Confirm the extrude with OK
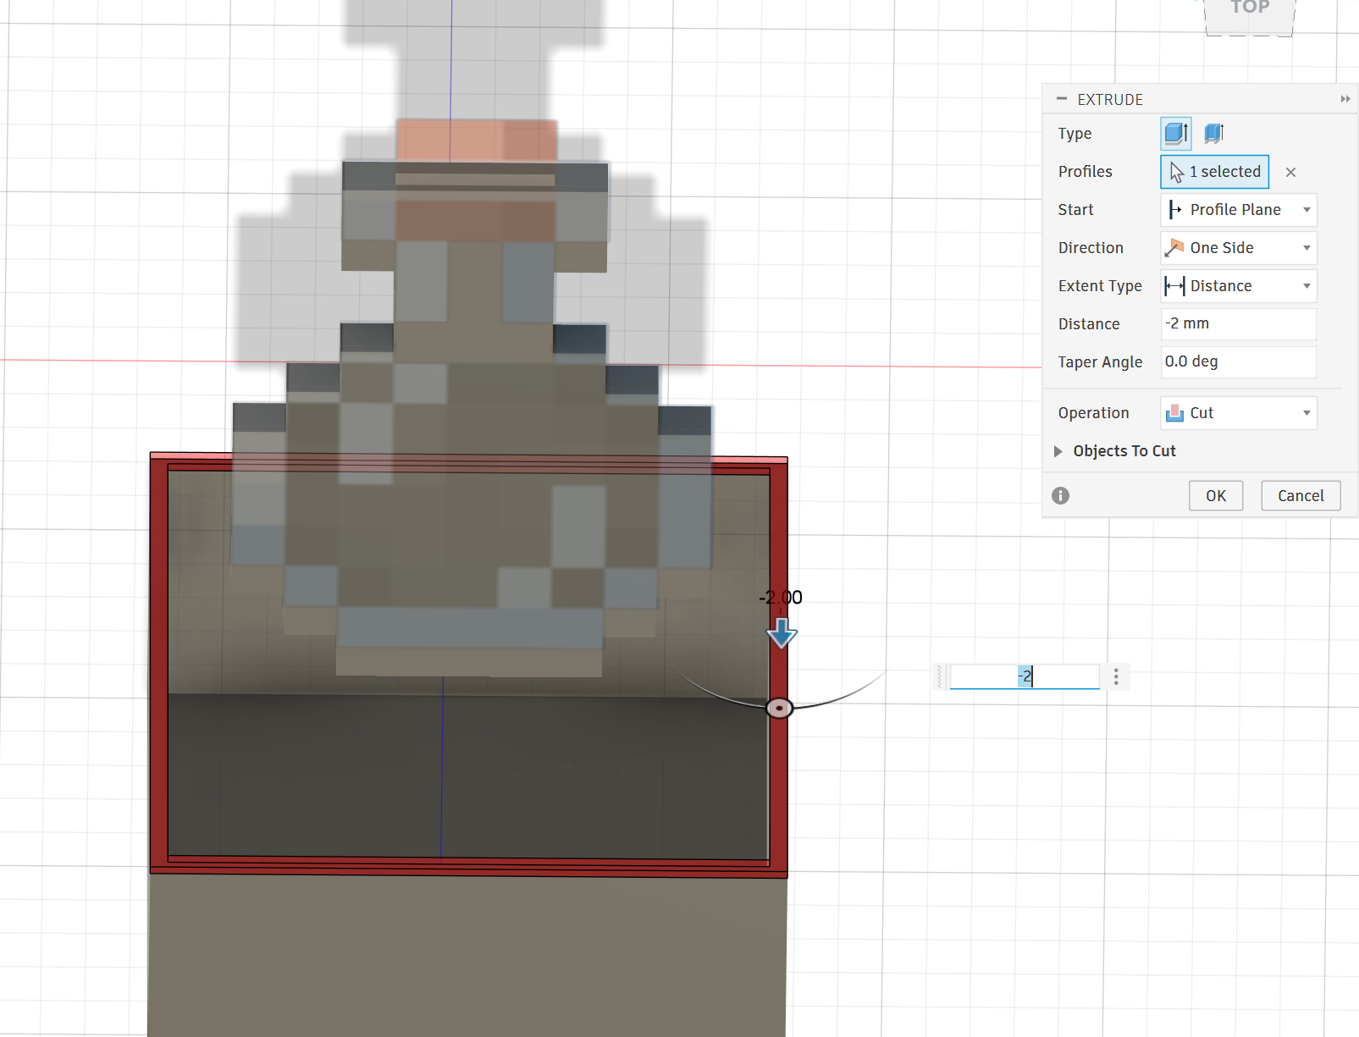 coord(1216,496)
